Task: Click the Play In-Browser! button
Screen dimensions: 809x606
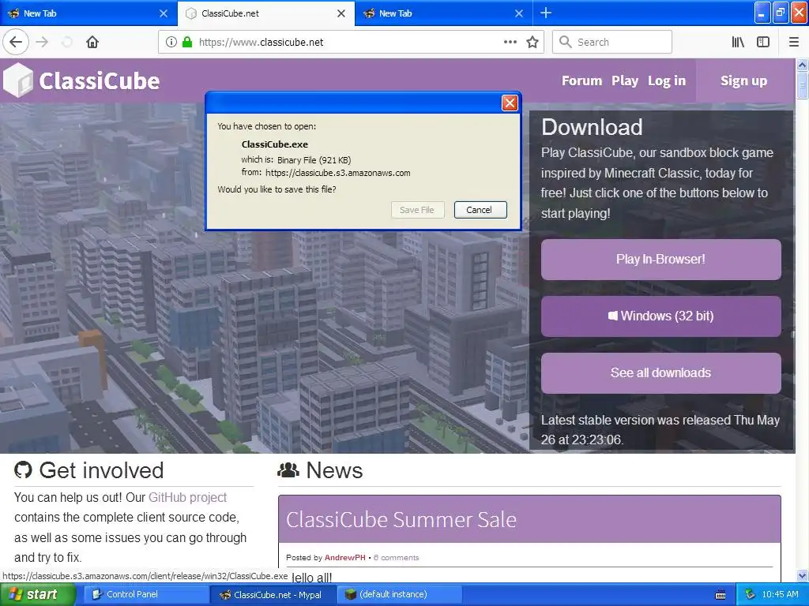Action: click(660, 259)
